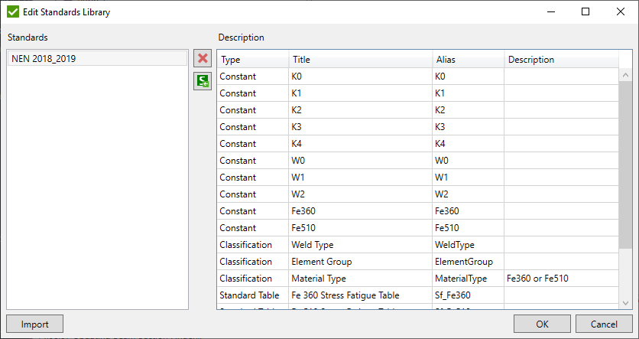Click the Title column header

(x=360, y=60)
